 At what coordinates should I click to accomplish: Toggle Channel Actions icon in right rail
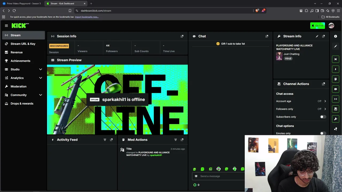tap(336, 109)
